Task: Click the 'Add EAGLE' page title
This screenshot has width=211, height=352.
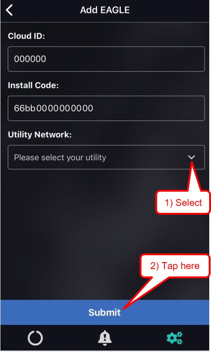Action: [105, 10]
